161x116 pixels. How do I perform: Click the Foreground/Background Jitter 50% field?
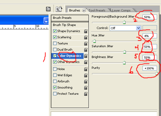[150, 17]
